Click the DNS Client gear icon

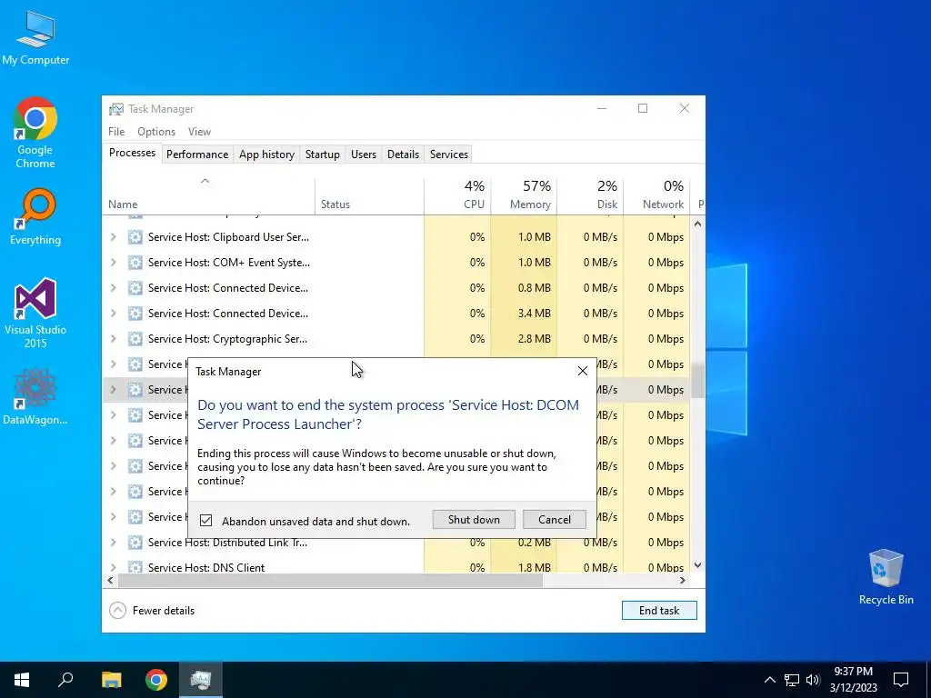[135, 567]
